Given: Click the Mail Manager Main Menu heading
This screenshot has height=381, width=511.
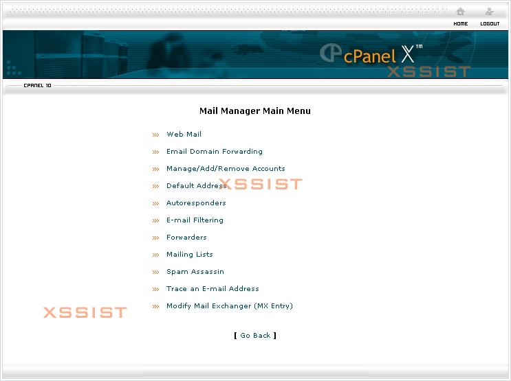Looking at the screenshot, I should (255, 111).
